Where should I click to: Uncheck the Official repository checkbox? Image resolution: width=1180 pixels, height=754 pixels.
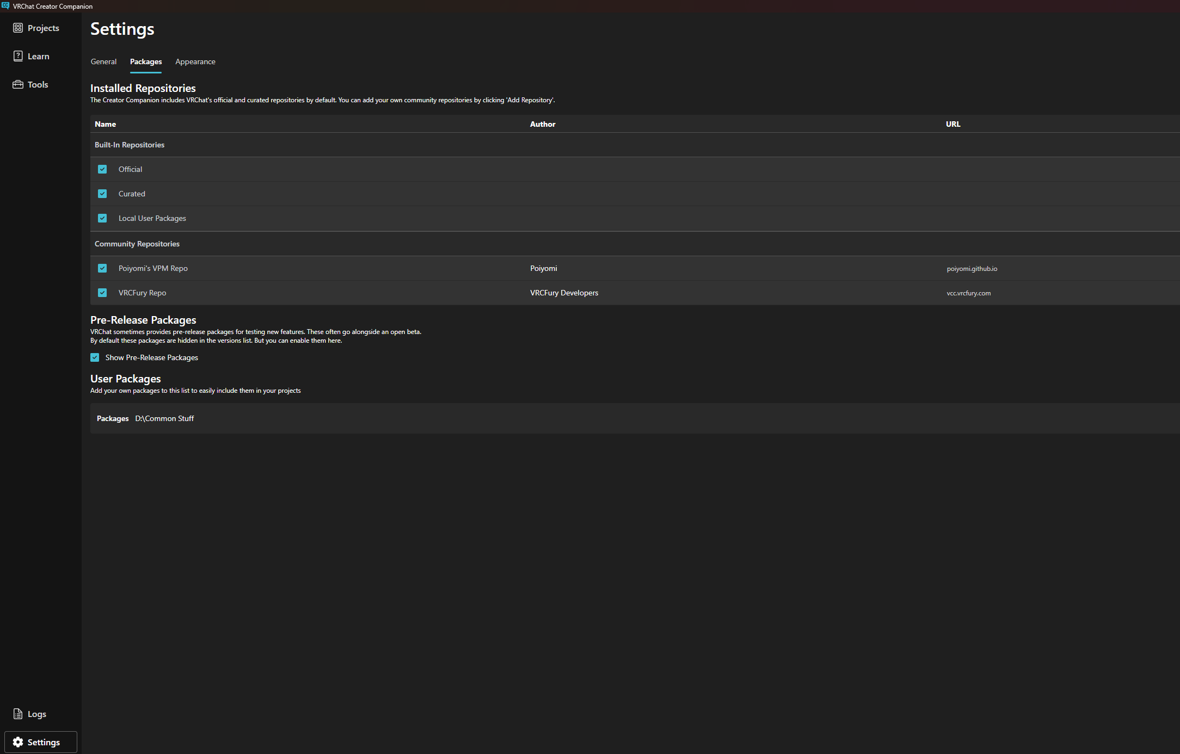(x=102, y=169)
